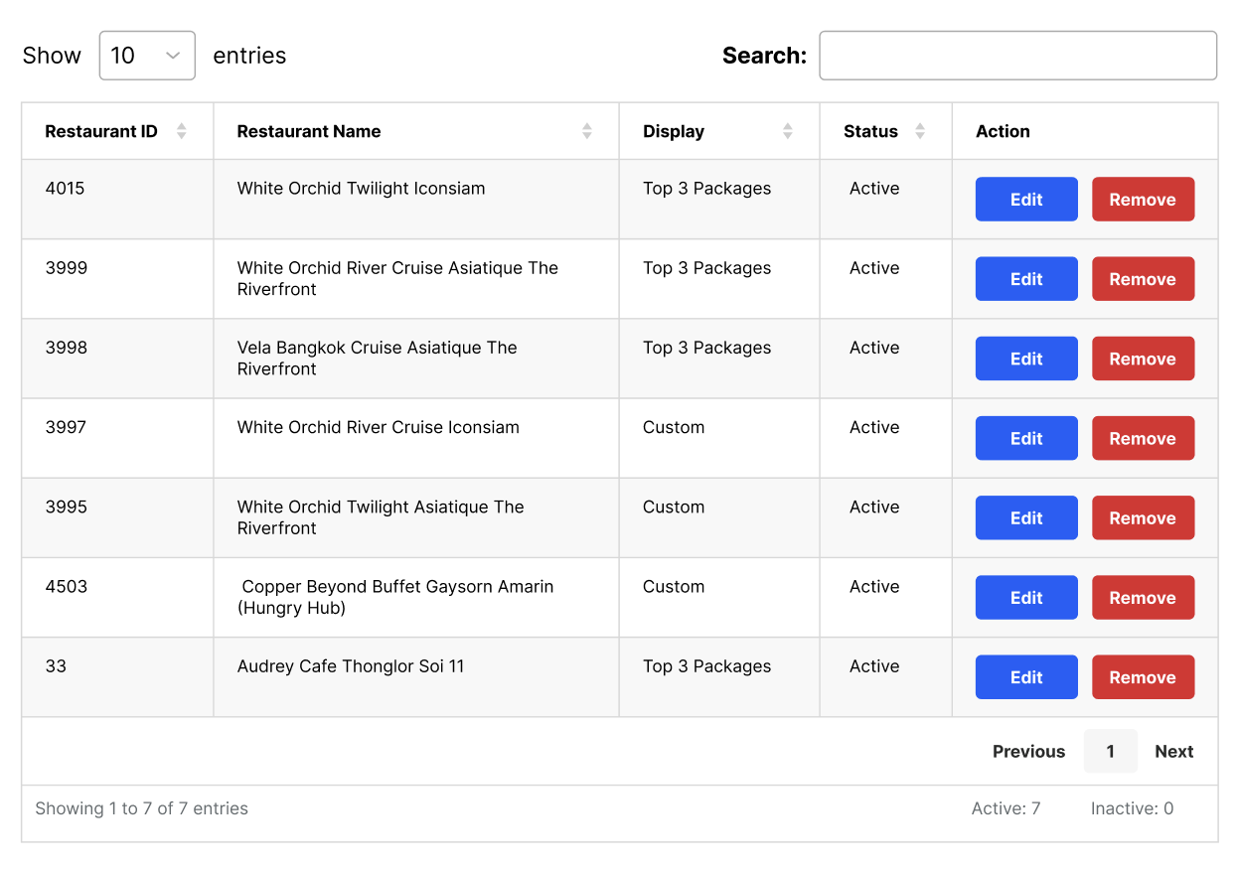Screen dimensions: 1238x870
Task: Remove restaurant with ID 3997
Action: click(x=1143, y=438)
